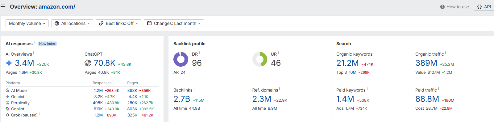Click info icon next to AI Overviews

point(34,53)
